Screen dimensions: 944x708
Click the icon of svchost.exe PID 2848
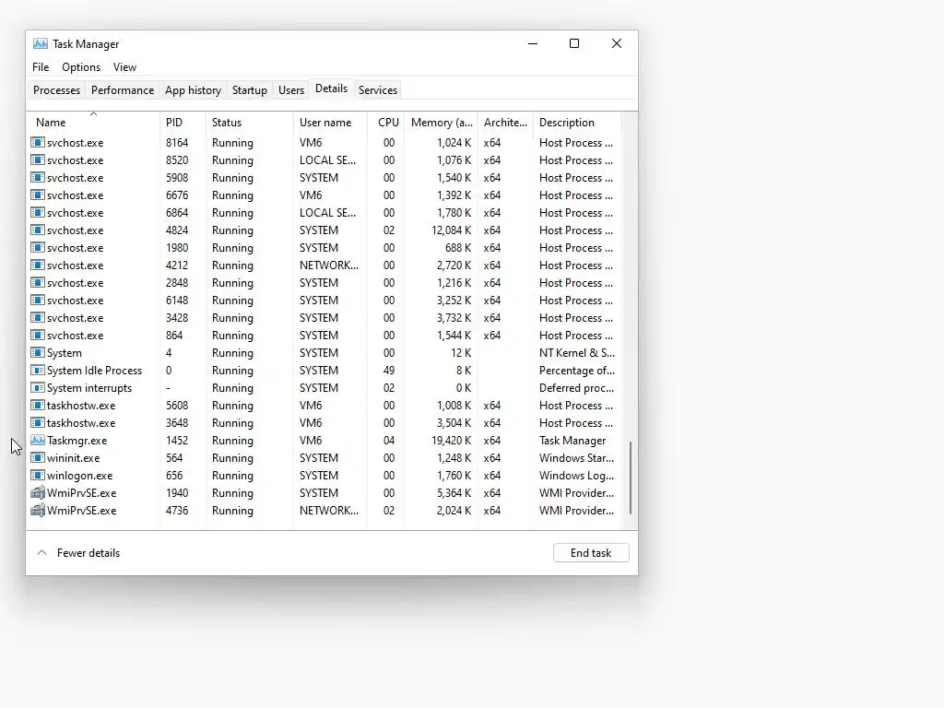[x=37, y=282]
